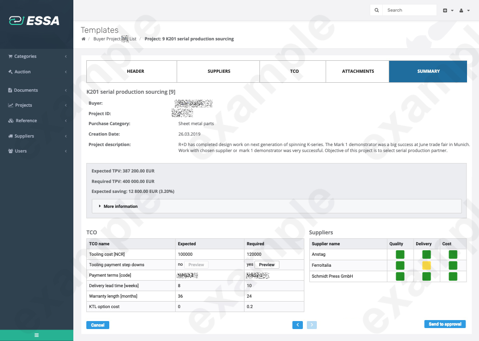
Task: Select the Suppliers truck icon
Action: (11, 136)
